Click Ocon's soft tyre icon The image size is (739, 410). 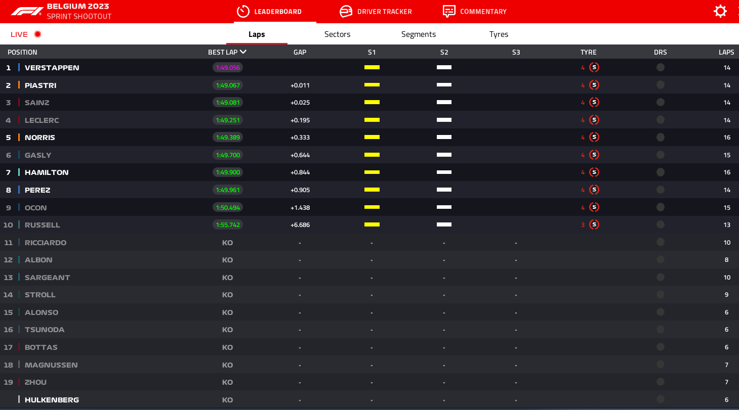594,207
